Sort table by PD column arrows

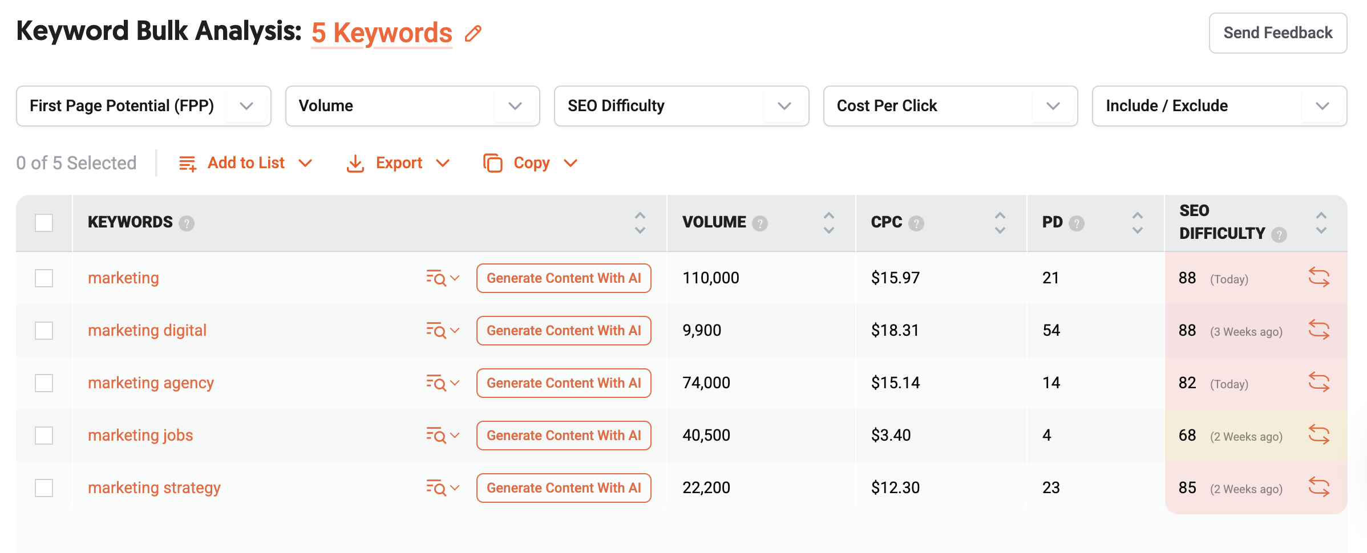1138,223
